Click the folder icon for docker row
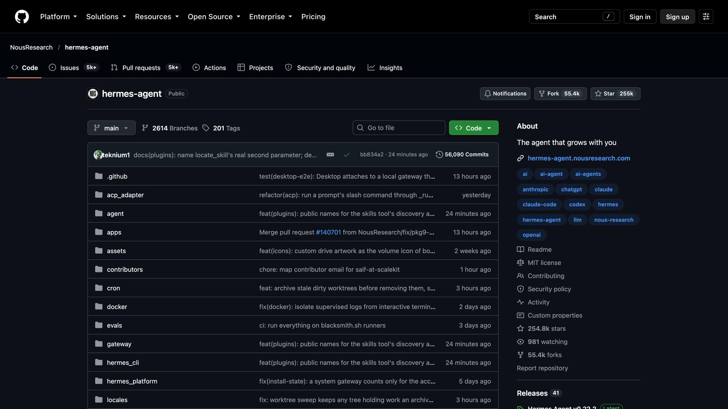The width and height of the screenshot is (728, 409). click(x=99, y=306)
